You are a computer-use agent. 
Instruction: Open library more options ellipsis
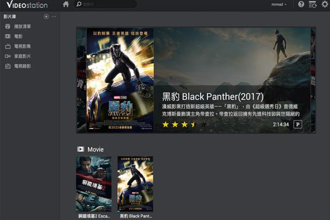pos(54,16)
